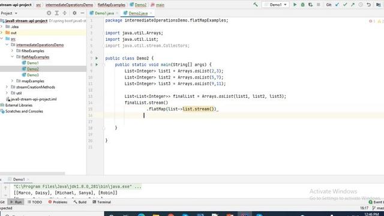Expand the mapExamples package
Image resolution: width=384 pixels, height=216 pixels.
click(12, 81)
